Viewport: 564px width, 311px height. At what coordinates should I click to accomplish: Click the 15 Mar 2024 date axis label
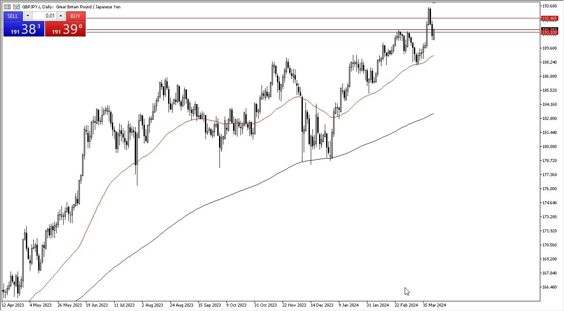pyautogui.click(x=434, y=305)
